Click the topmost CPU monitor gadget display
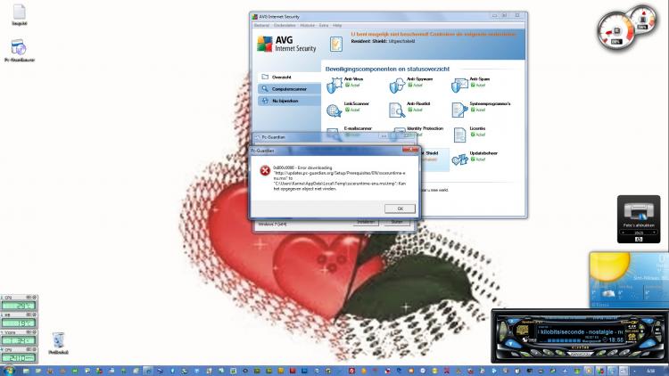 (19, 306)
